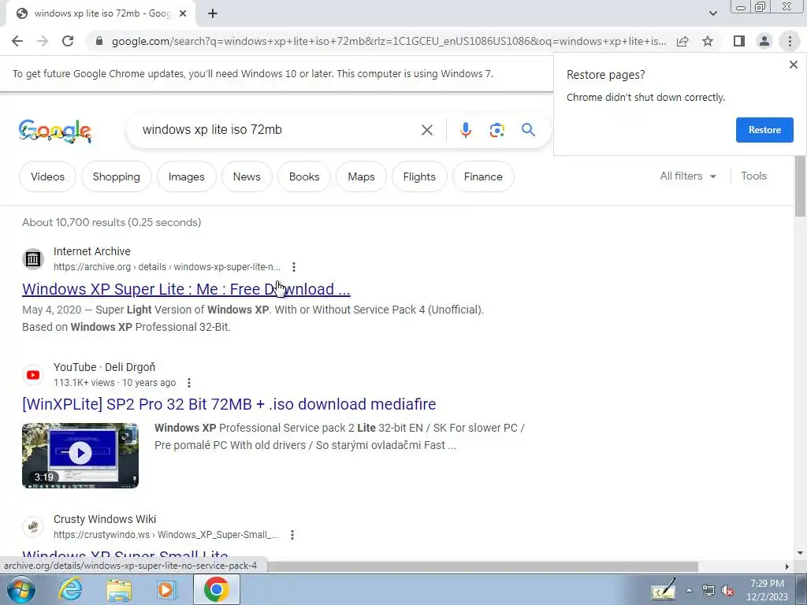The height and width of the screenshot is (605, 807).
Task: Go to the Google doodle logo
Action: 55,132
